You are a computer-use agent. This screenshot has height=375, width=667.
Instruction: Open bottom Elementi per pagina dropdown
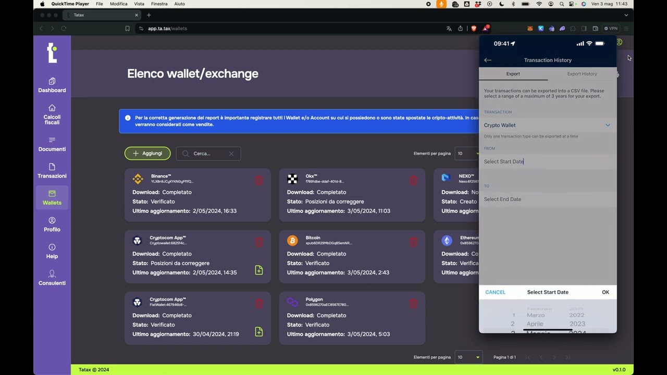coord(469,357)
